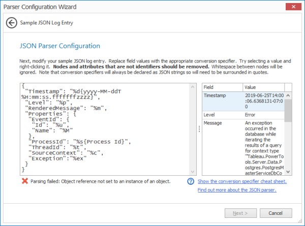The height and width of the screenshot is (226, 305).
Task: Open the conversion specifier cheat sheet link
Action: pyautogui.click(x=242, y=181)
